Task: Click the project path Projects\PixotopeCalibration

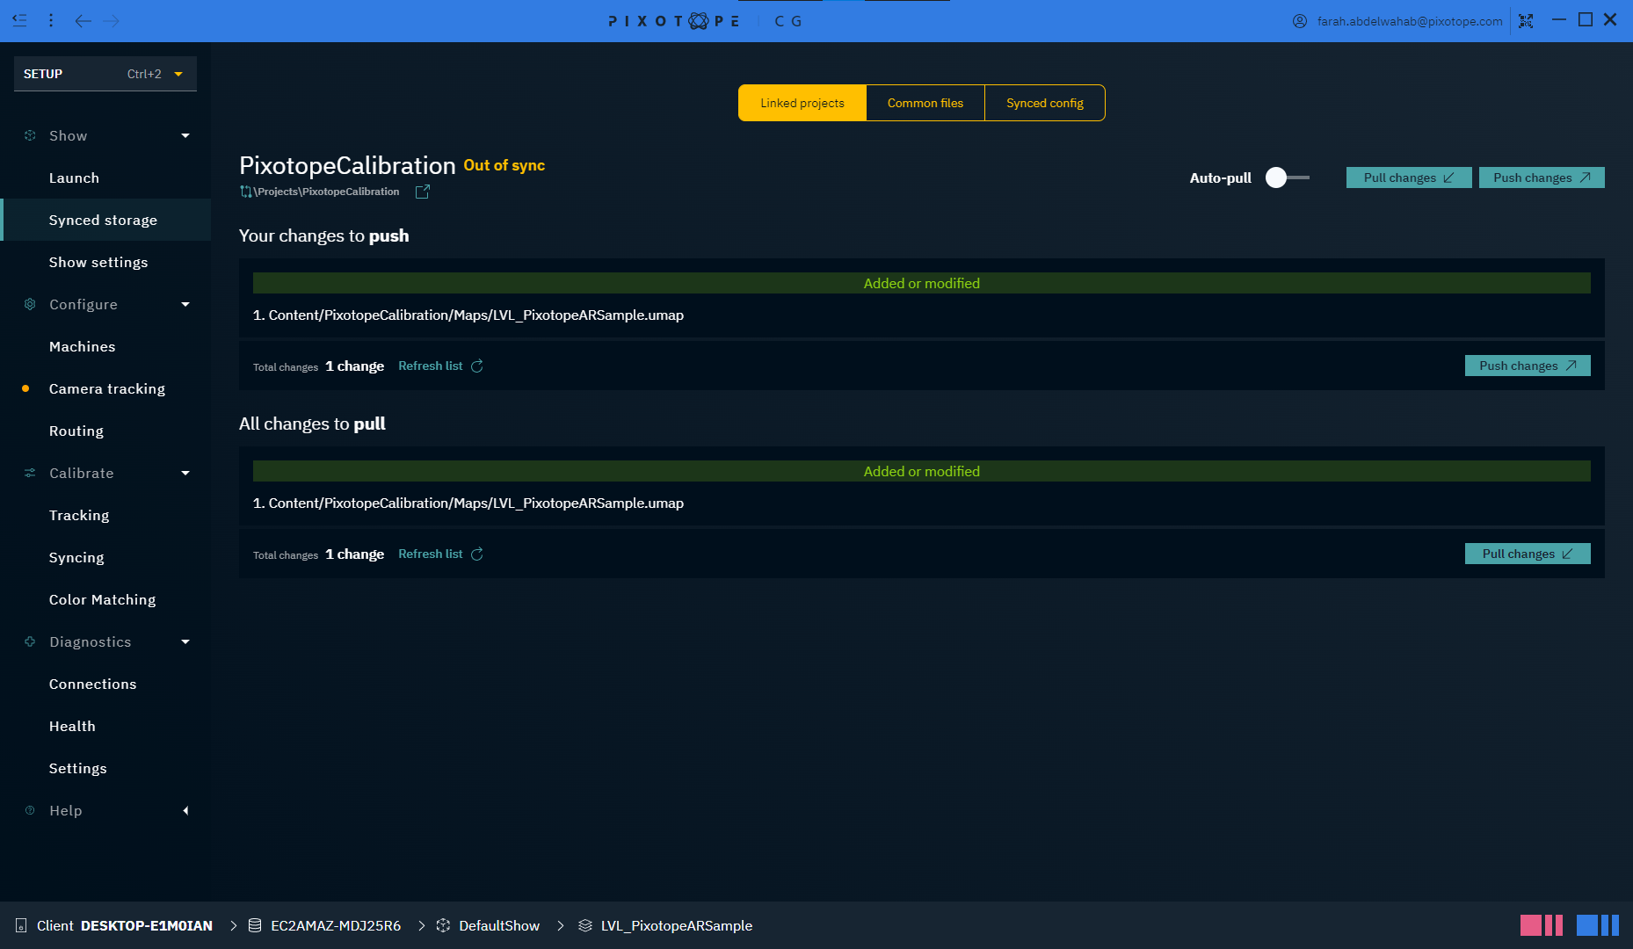Action: point(327,192)
